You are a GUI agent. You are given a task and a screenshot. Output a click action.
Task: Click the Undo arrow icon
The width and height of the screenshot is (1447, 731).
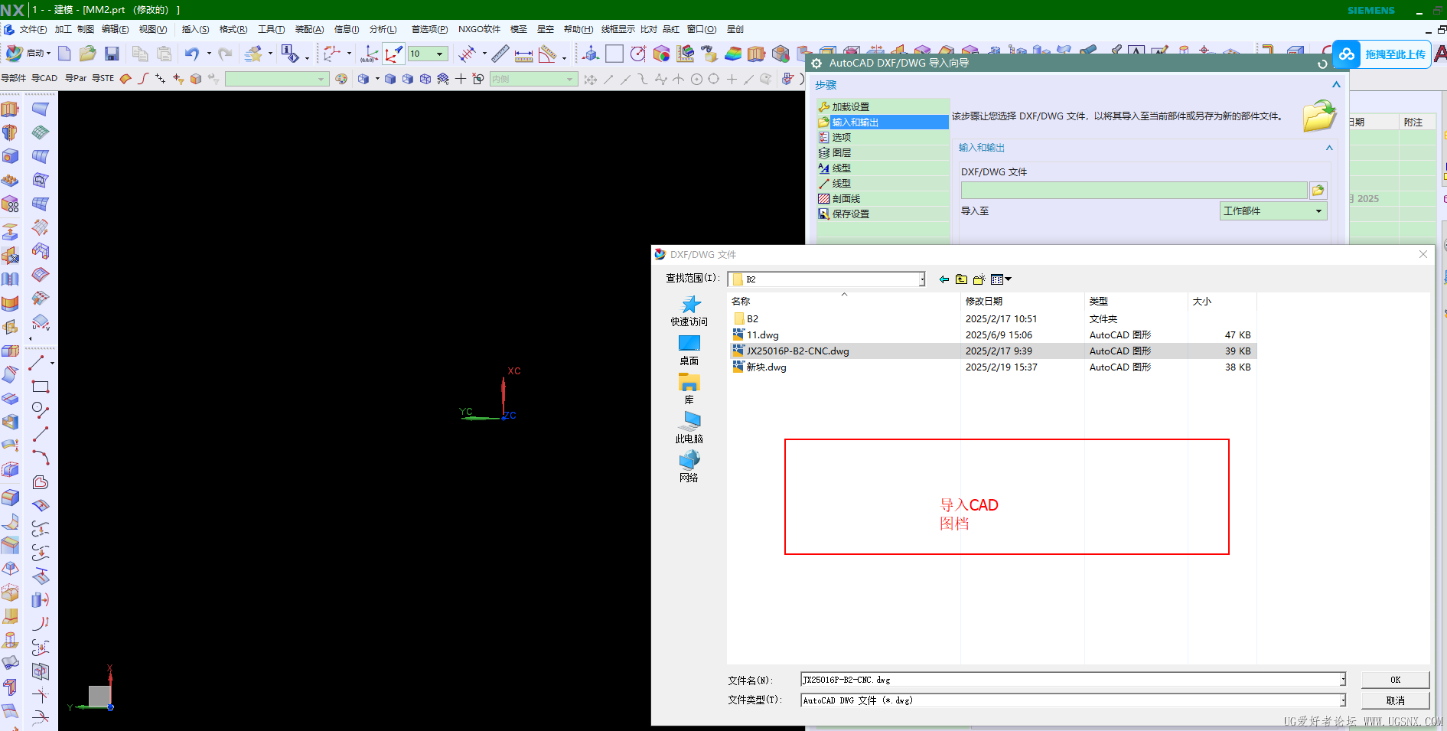tap(191, 54)
